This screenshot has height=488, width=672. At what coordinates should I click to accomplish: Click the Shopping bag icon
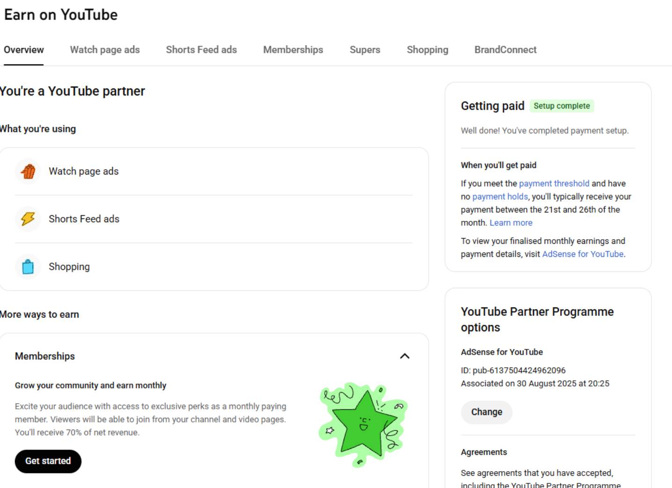(28, 267)
